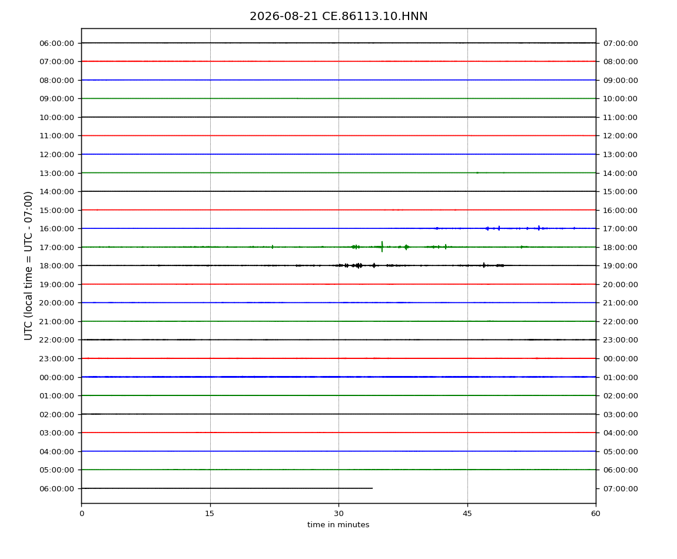
Task: Click the left axis label 12:00:00
Action: pos(57,155)
